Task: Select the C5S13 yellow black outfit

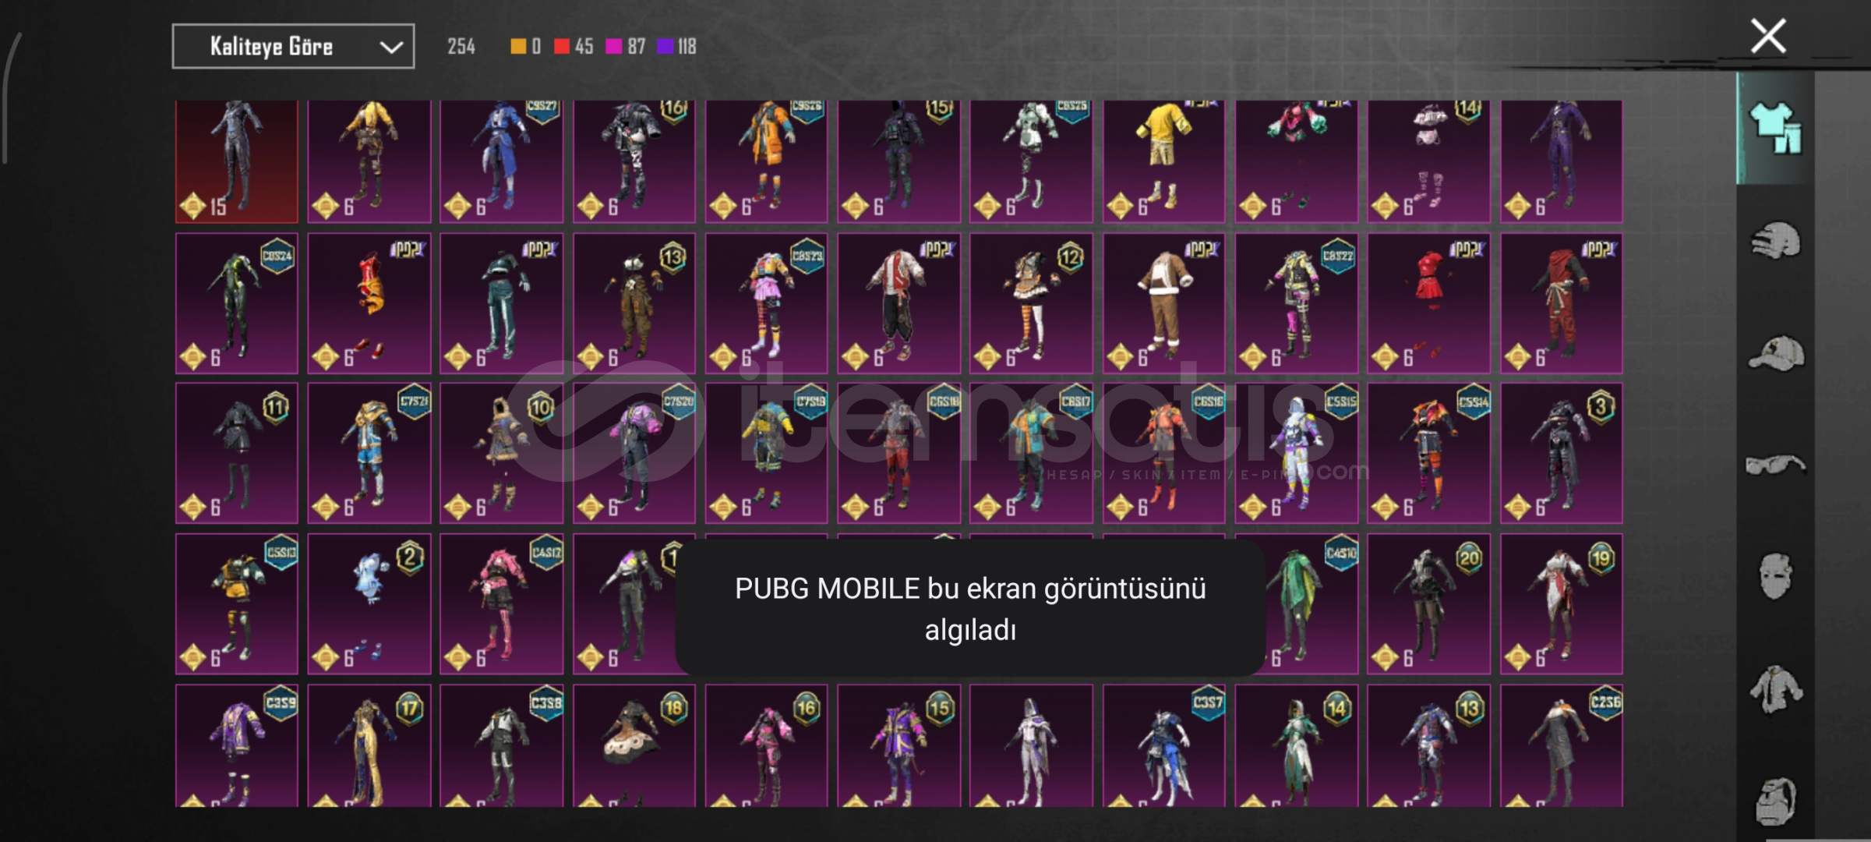Action: point(237,604)
